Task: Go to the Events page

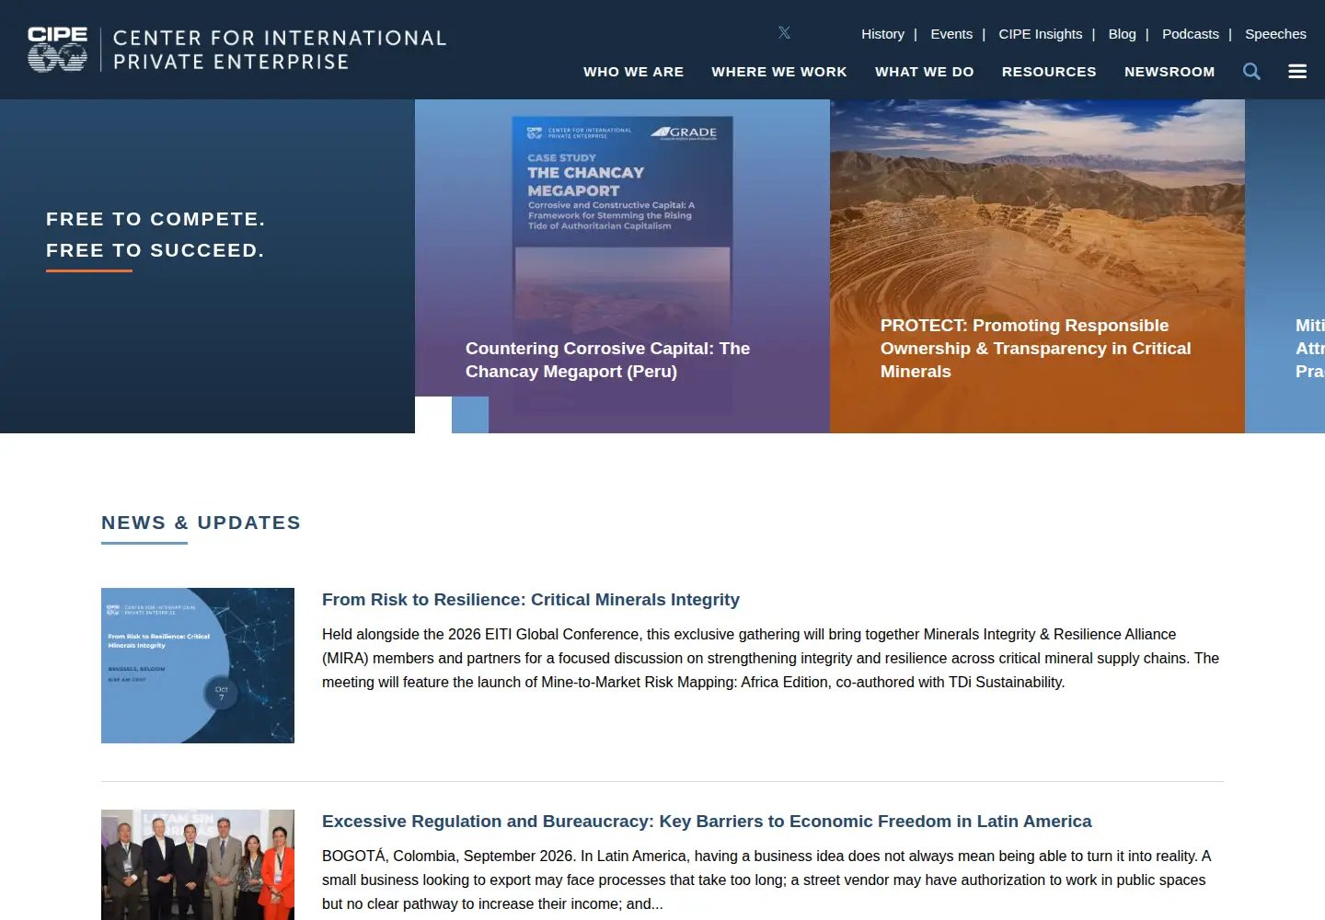Action: [951, 34]
